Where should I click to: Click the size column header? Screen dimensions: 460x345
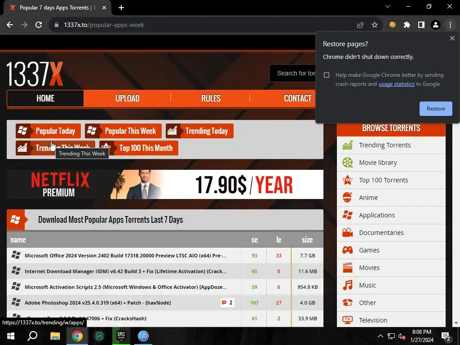(307, 240)
